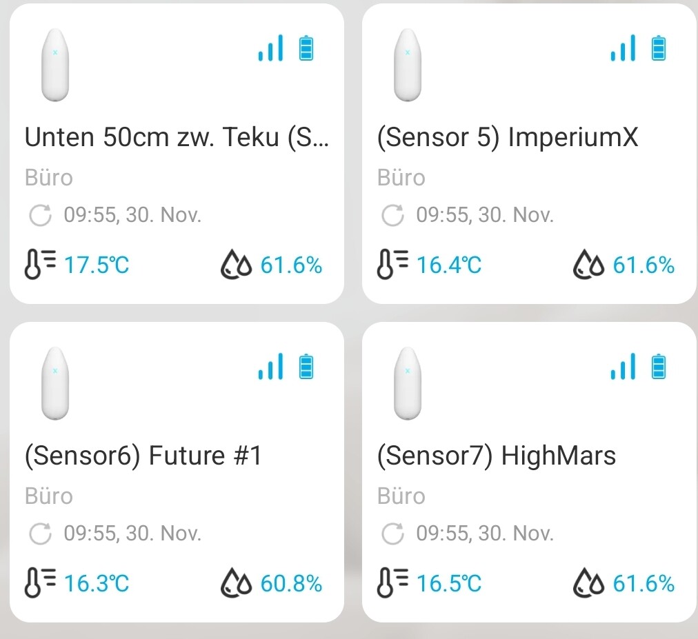Click the refresh icon on ImperiumX card
The width and height of the screenshot is (698, 639).
coord(392,216)
